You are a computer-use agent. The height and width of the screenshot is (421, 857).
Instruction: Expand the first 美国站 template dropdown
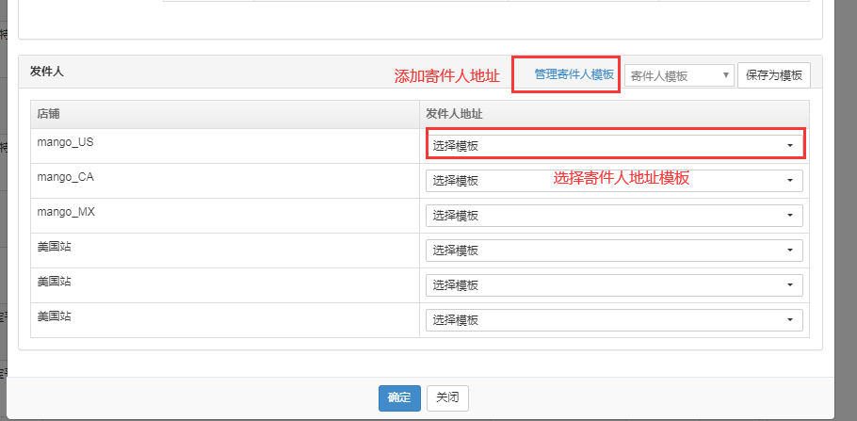coord(614,250)
